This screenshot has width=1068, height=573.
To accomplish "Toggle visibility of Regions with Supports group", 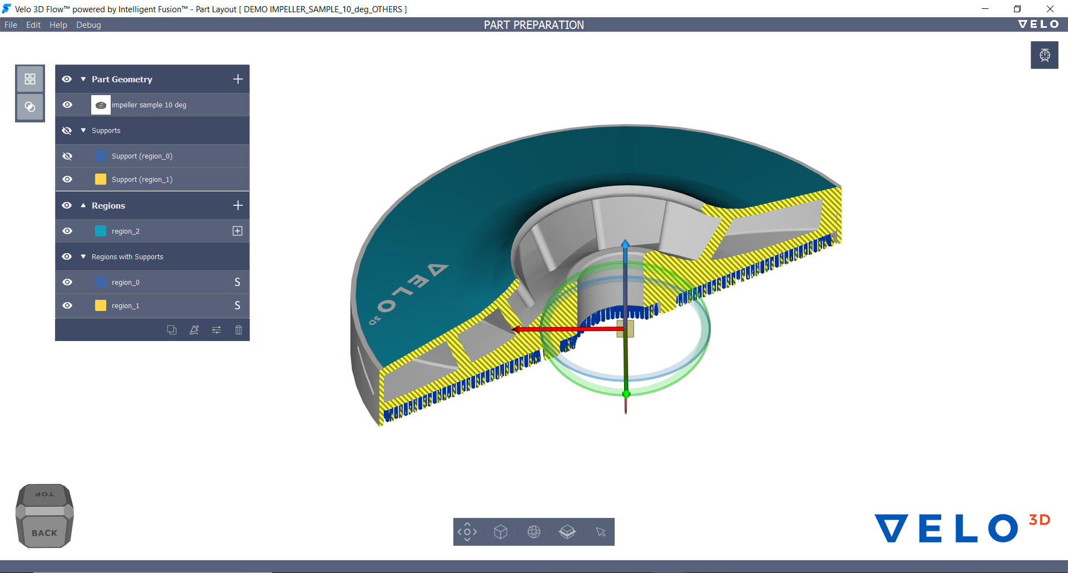I will tap(67, 256).
